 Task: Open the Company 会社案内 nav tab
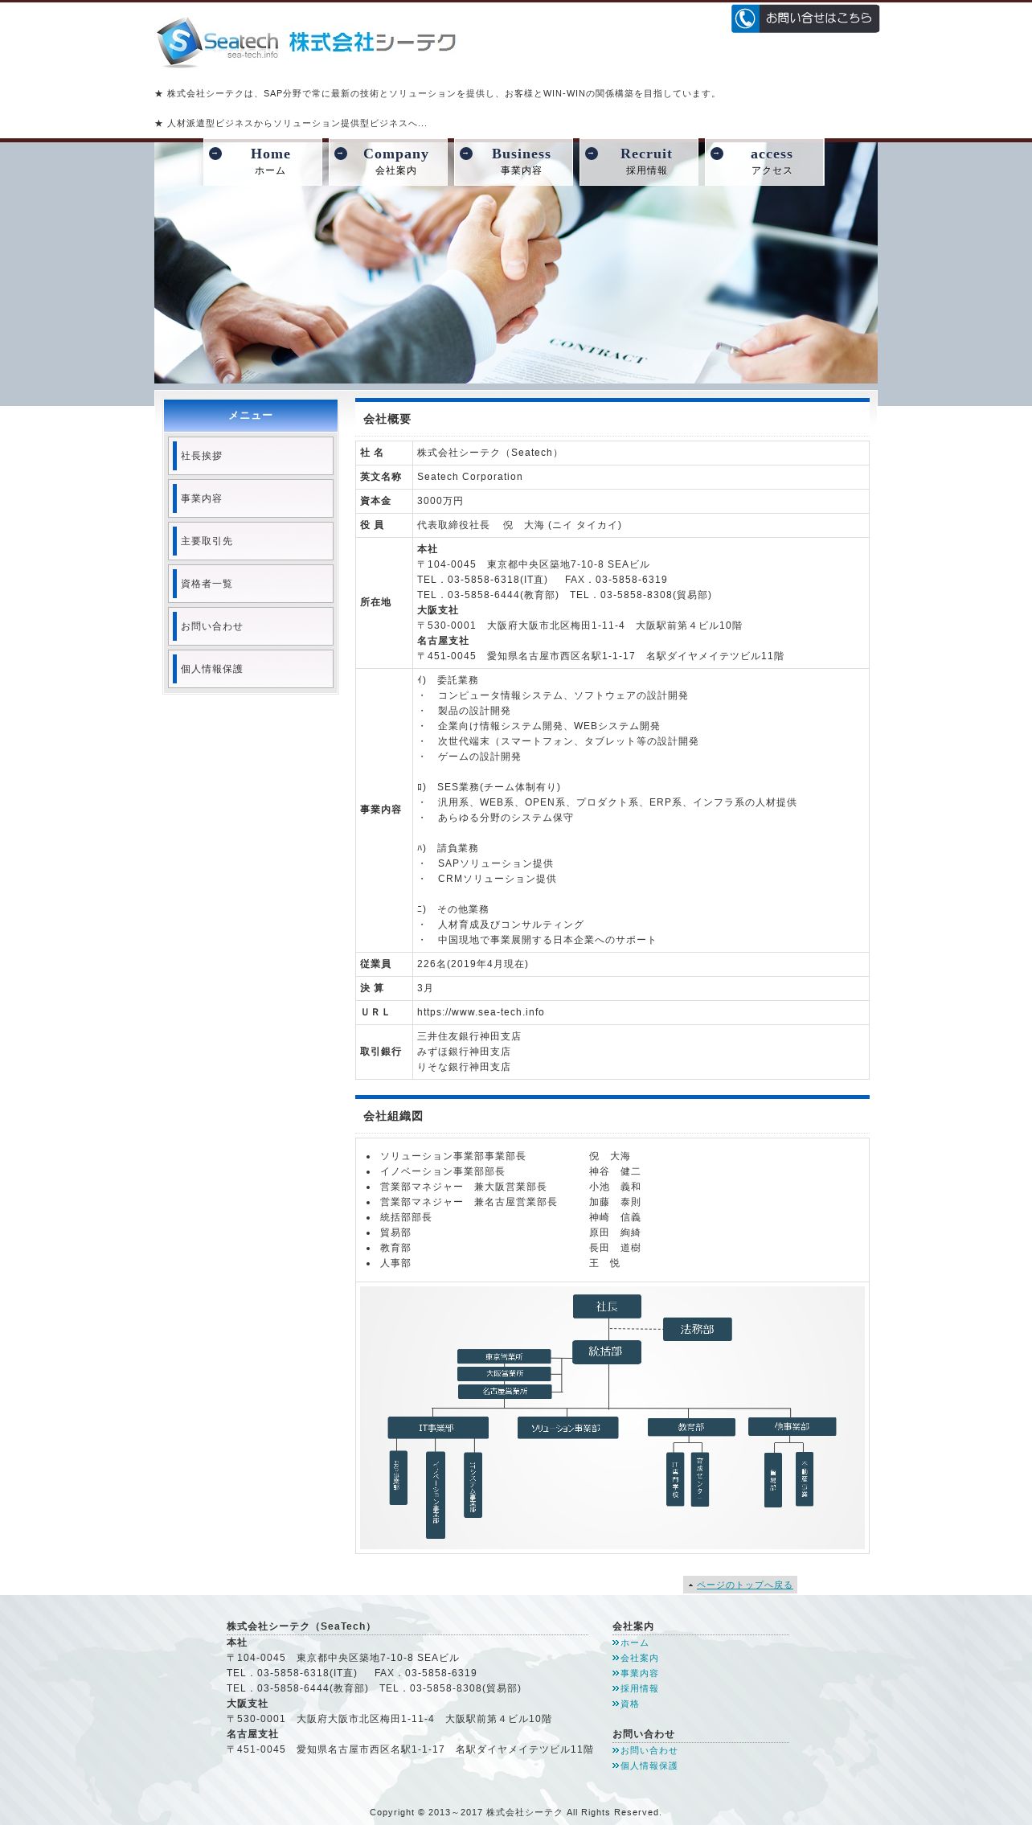388,162
